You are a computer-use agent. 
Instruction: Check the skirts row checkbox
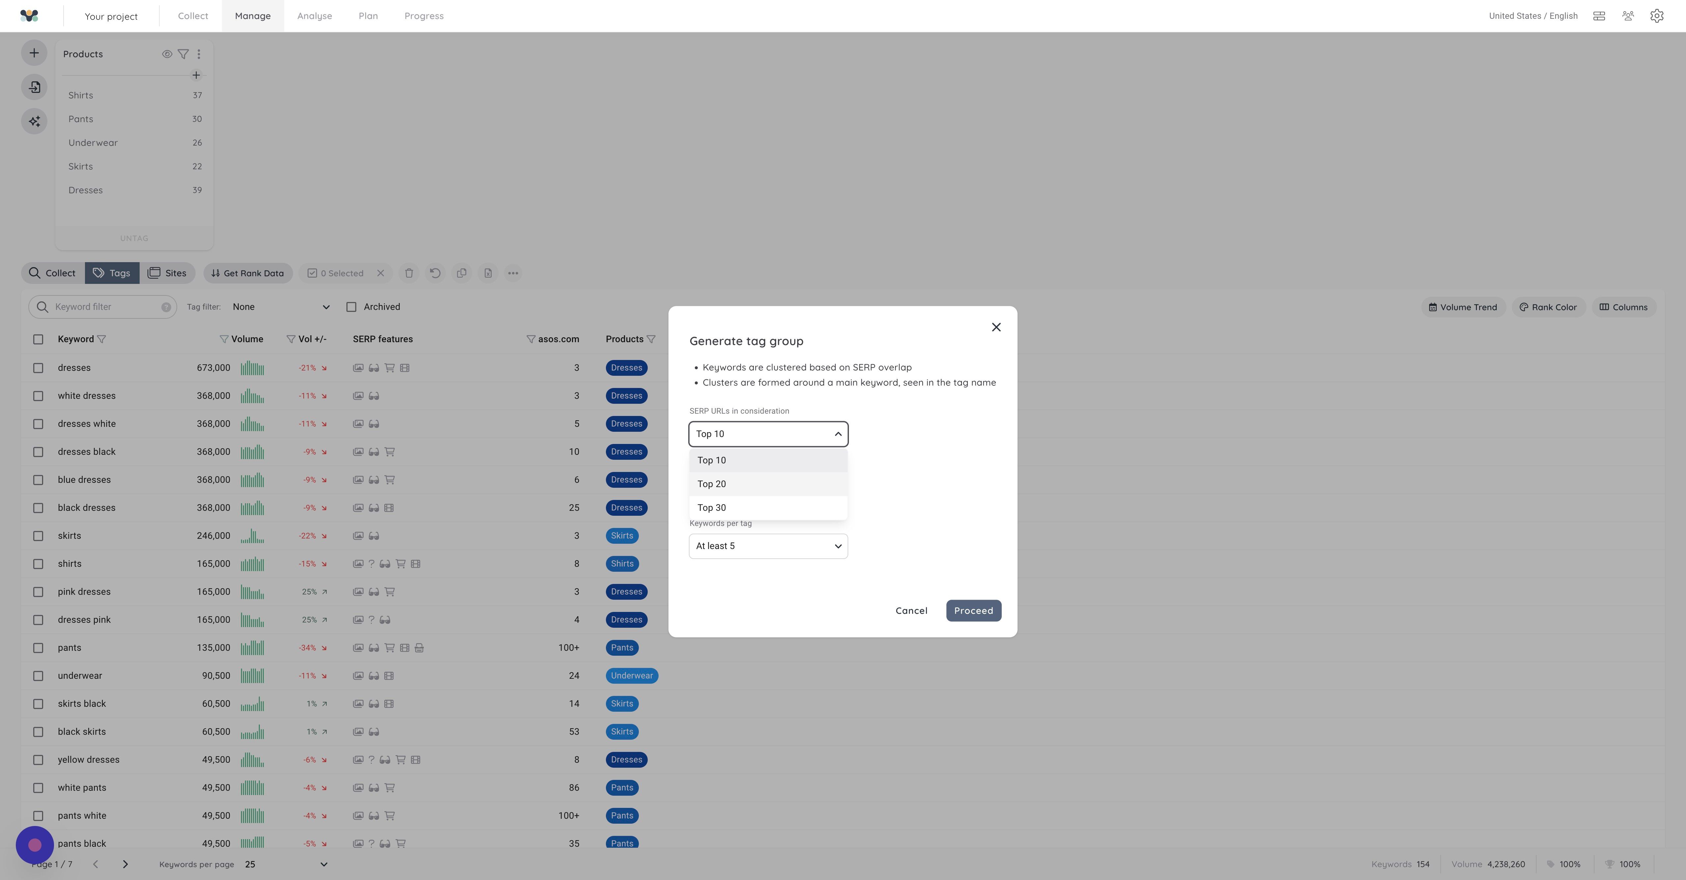(x=38, y=536)
